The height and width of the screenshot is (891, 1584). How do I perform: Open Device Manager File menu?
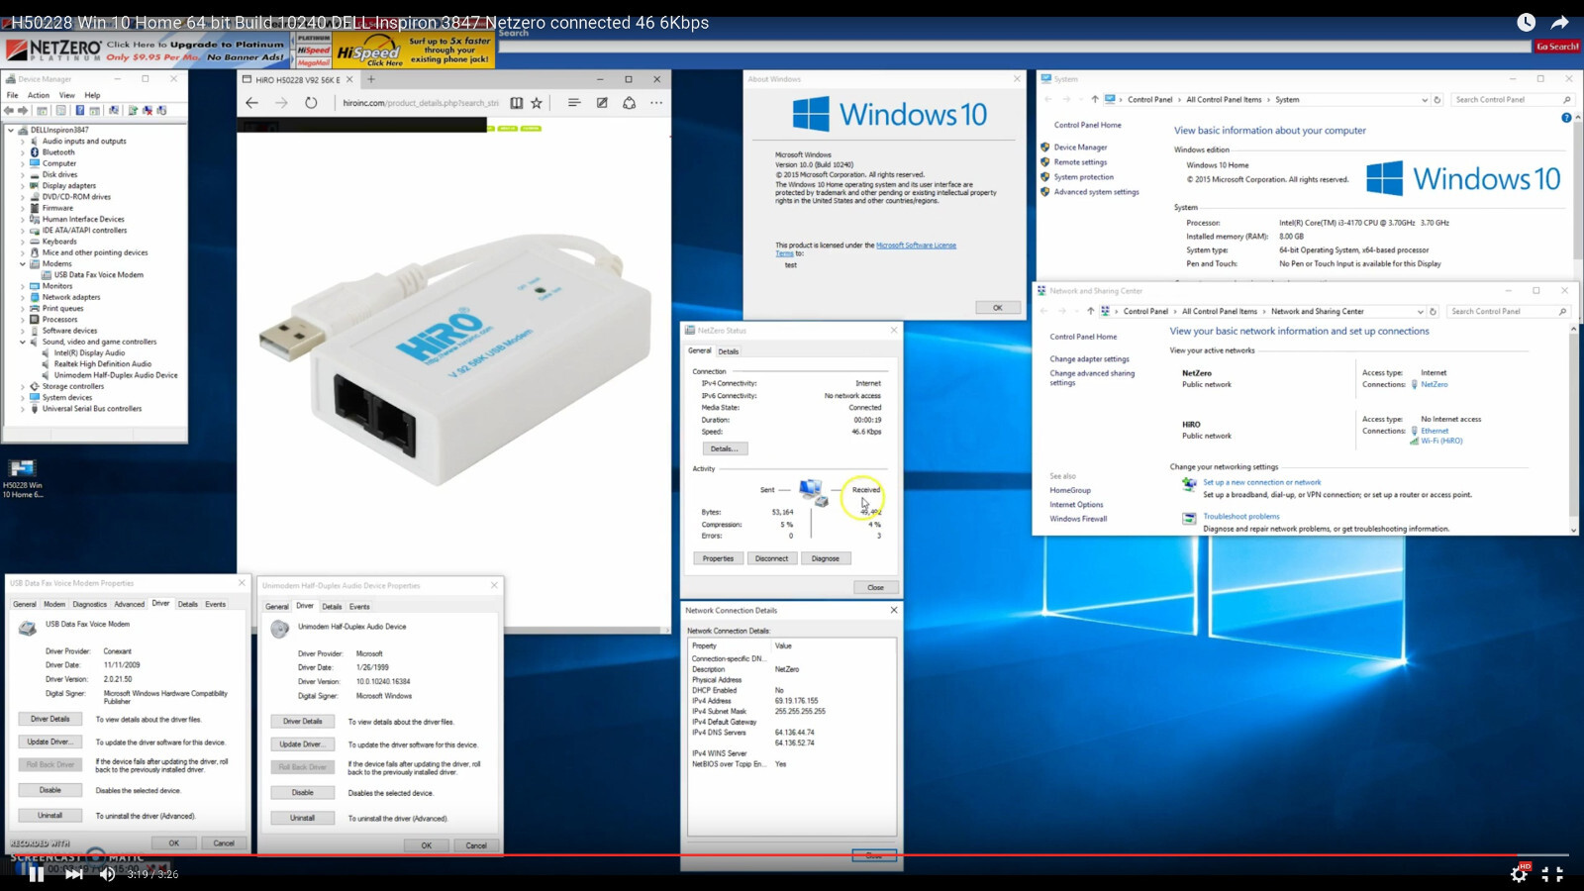[x=13, y=95]
